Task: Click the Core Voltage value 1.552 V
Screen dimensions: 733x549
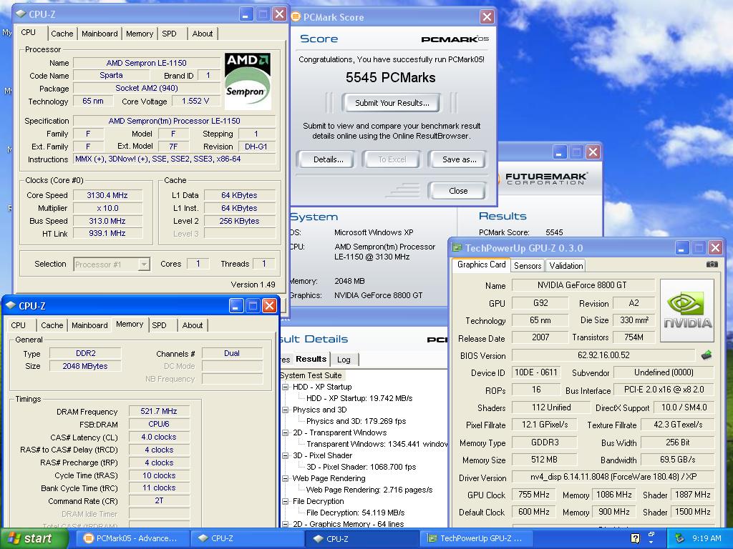Action: [195, 101]
